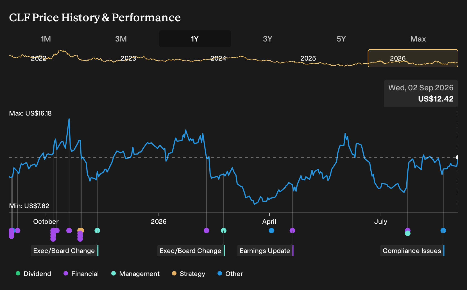Click the October axis label

coord(46,222)
